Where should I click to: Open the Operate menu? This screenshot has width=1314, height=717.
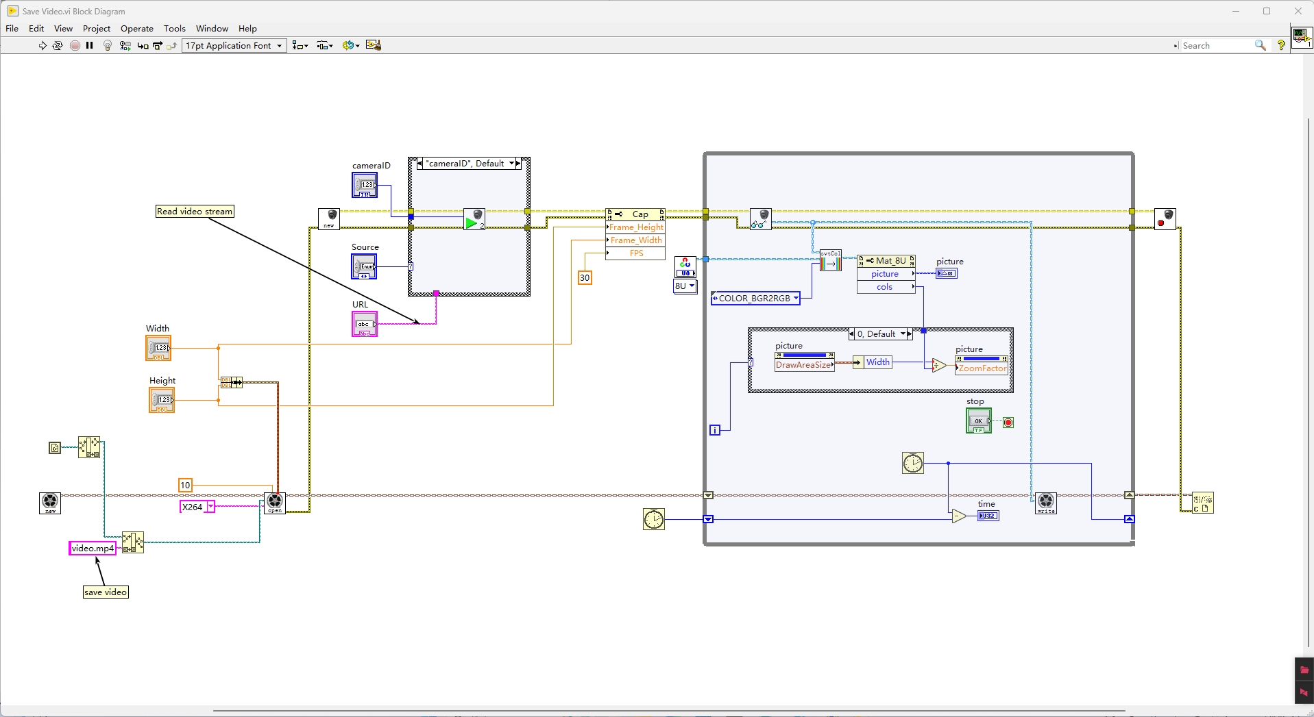click(136, 29)
